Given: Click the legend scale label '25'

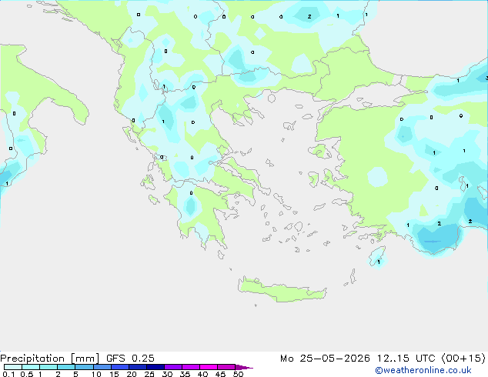Looking at the screenshot, I should [149, 374].
